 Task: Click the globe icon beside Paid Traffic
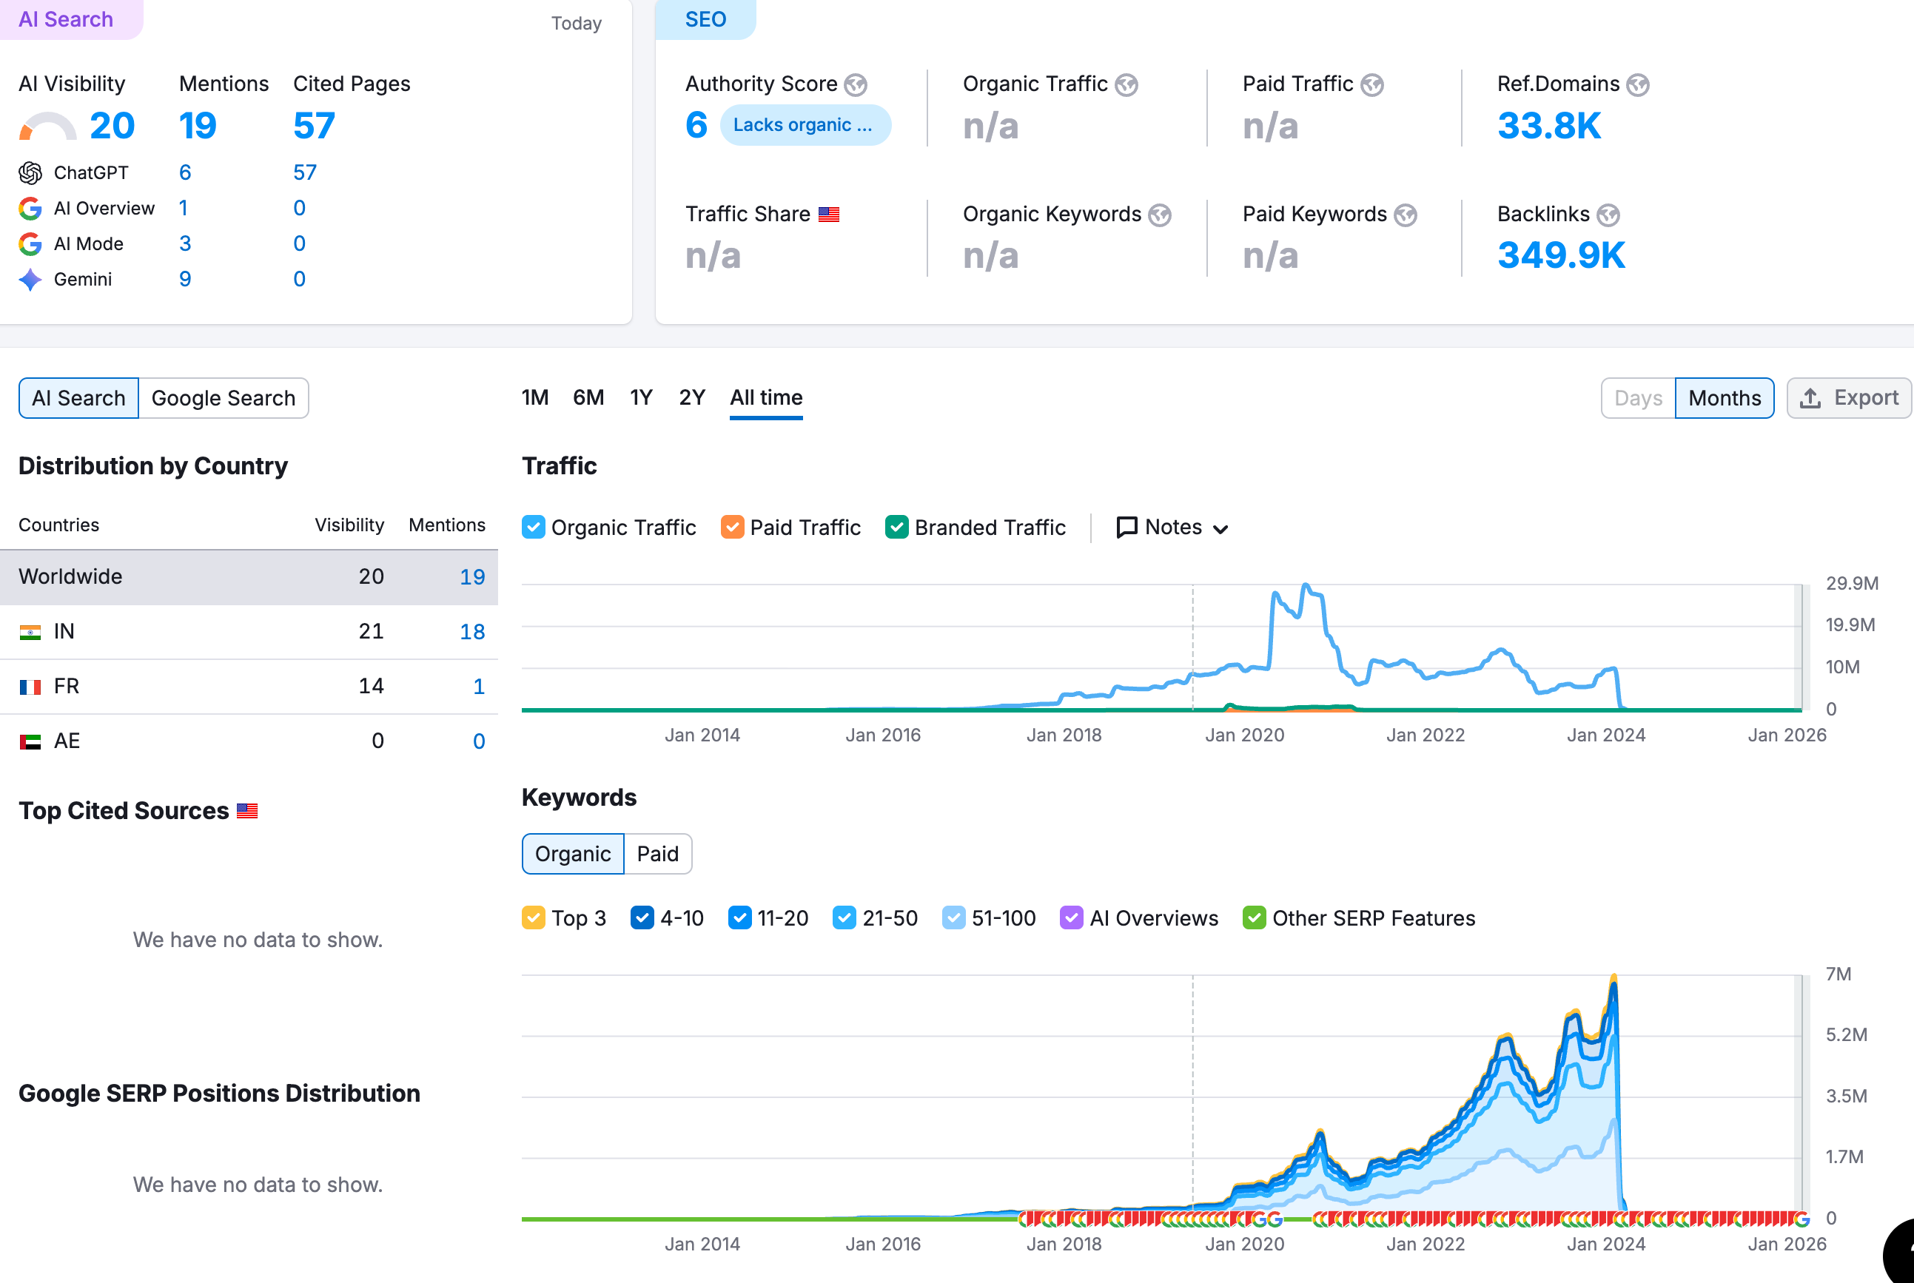[x=1372, y=85]
